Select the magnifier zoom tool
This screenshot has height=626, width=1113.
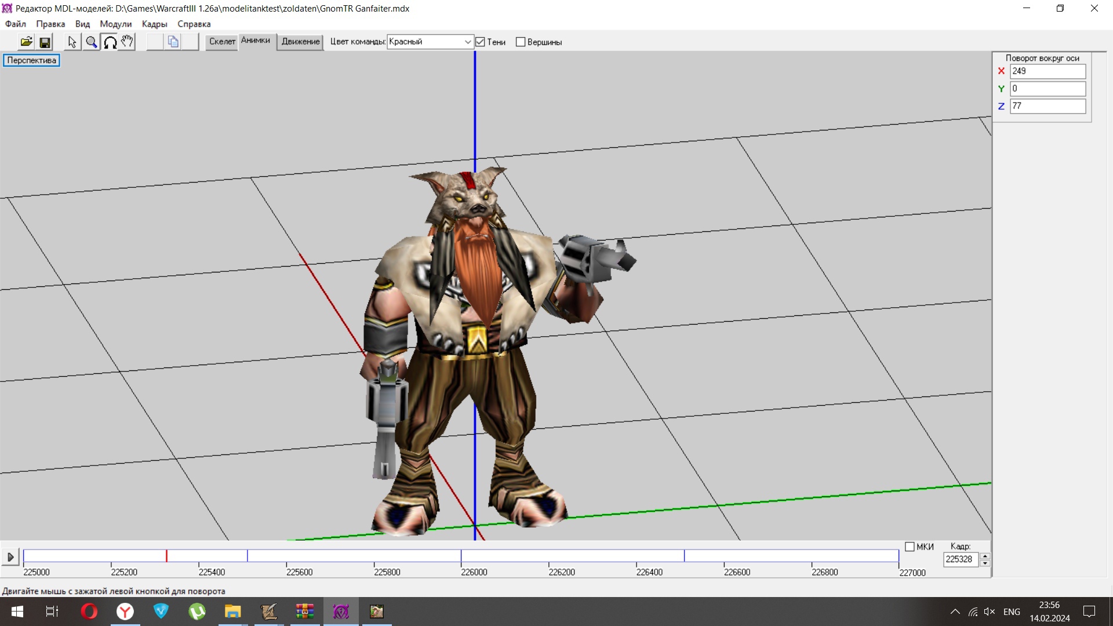[x=91, y=42]
